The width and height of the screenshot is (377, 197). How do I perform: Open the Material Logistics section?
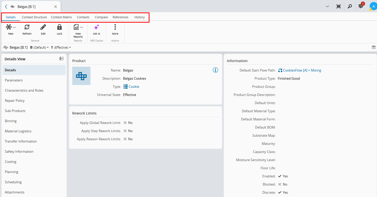(34, 131)
